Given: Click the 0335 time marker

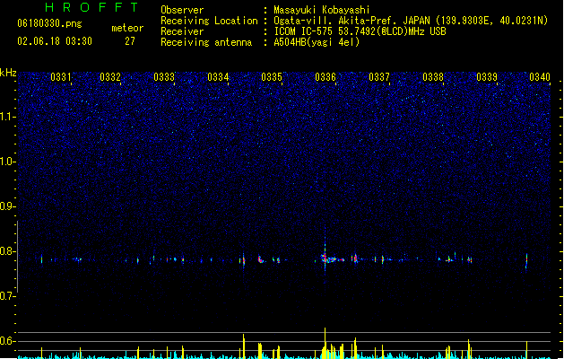Looking at the screenshot, I should click(x=272, y=77).
